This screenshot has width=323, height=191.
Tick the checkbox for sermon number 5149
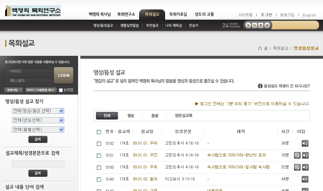pyautogui.click(x=99, y=179)
